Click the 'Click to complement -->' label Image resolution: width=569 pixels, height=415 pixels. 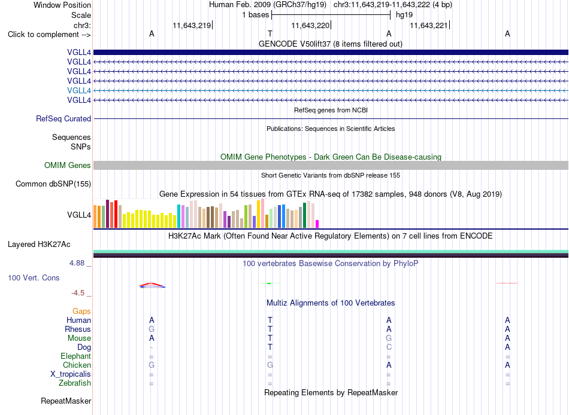(49, 35)
